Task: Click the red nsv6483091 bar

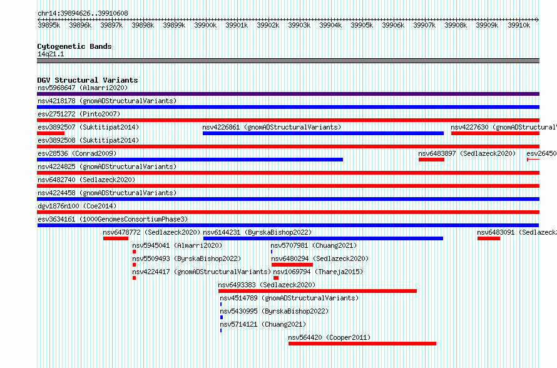Action: pyautogui.click(x=489, y=238)
